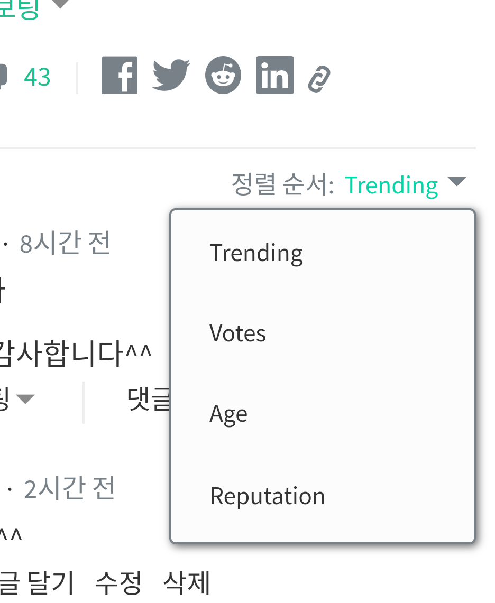Expand the voting arrow in first comment

pos(25,399)
